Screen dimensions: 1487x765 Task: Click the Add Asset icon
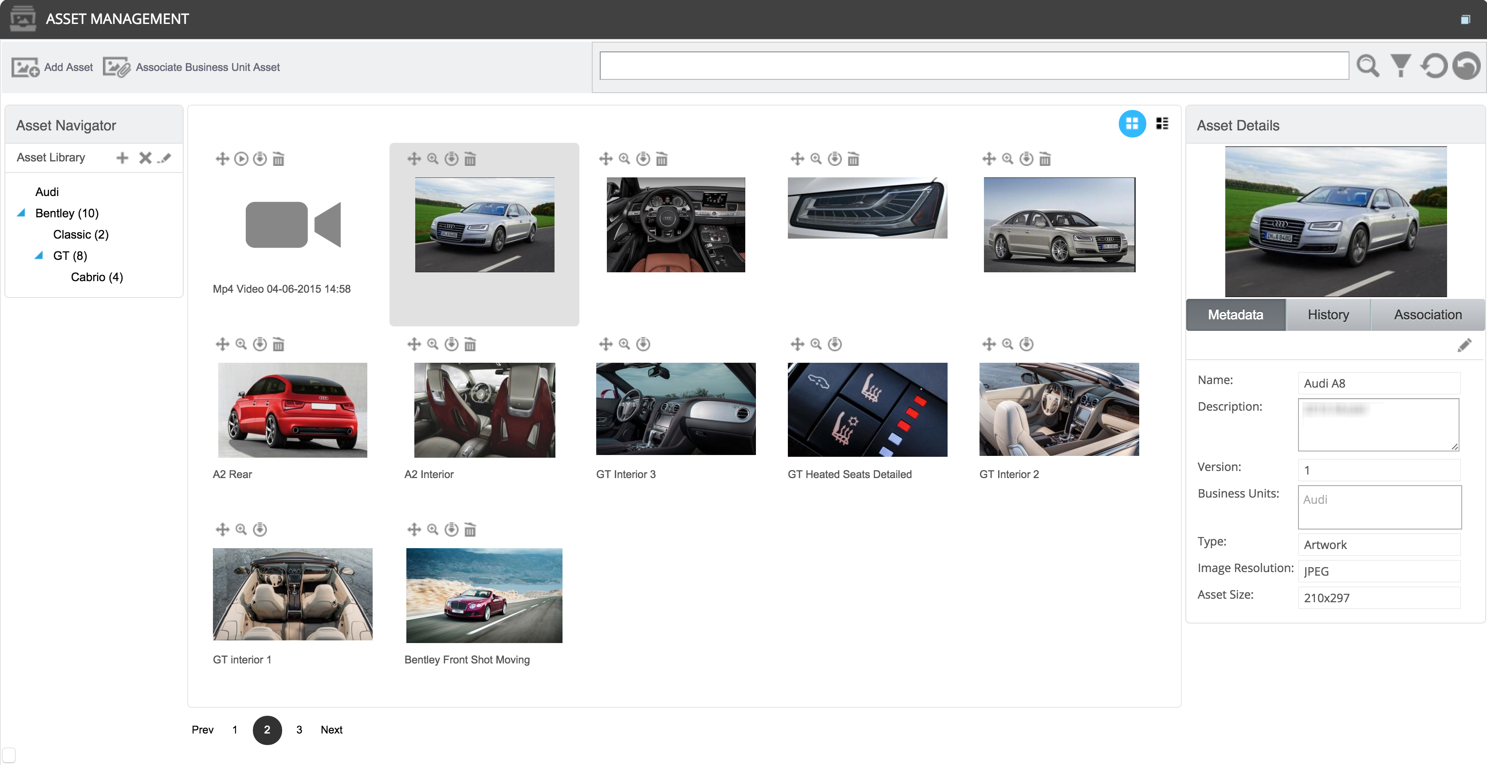point(25,67)
